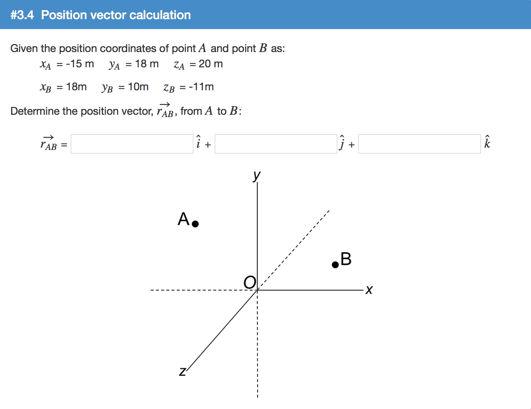Click point A dot on the diagram
This screenshot has height=409, width=531.
tap(195, 223)
